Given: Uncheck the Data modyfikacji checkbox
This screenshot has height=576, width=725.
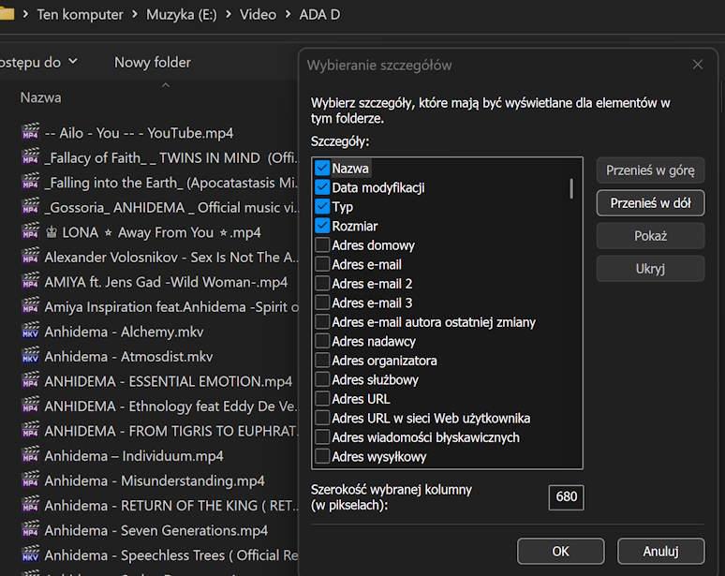Looking at the screenshot, I should pos(322,187).
